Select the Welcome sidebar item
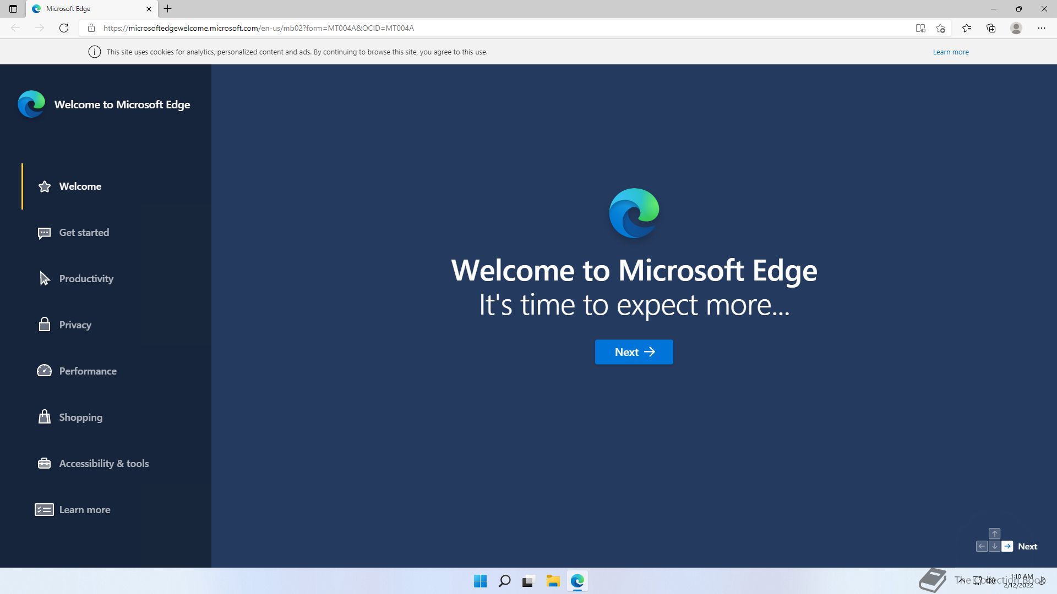This screenshot has width=1057, height=594. [117, 186]
